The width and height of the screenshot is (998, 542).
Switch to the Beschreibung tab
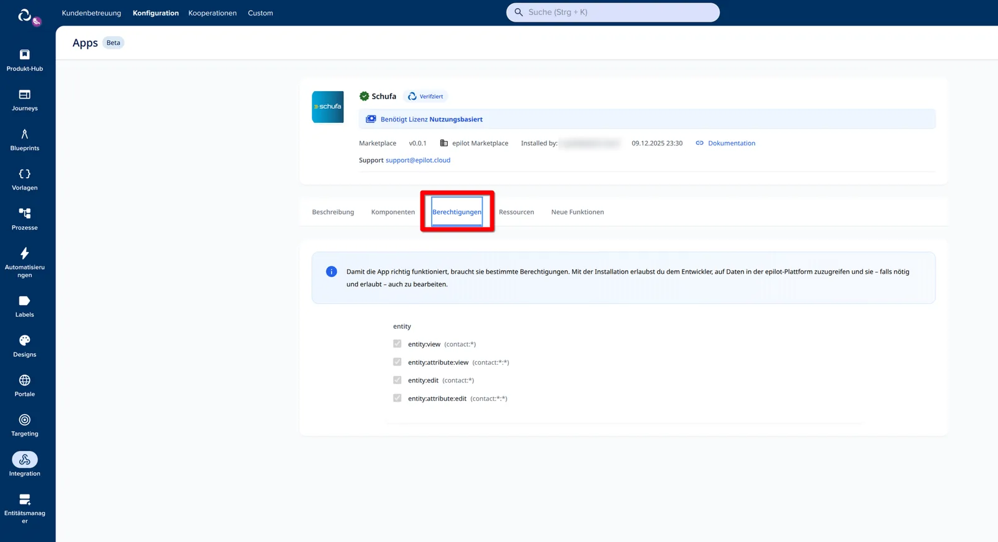333,212
